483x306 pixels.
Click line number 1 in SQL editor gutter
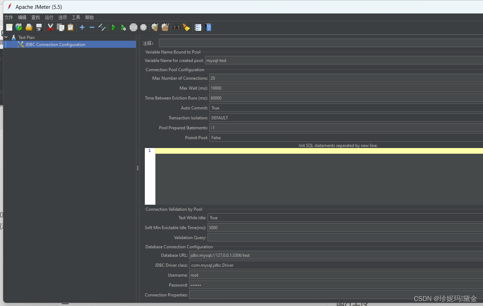149,151
